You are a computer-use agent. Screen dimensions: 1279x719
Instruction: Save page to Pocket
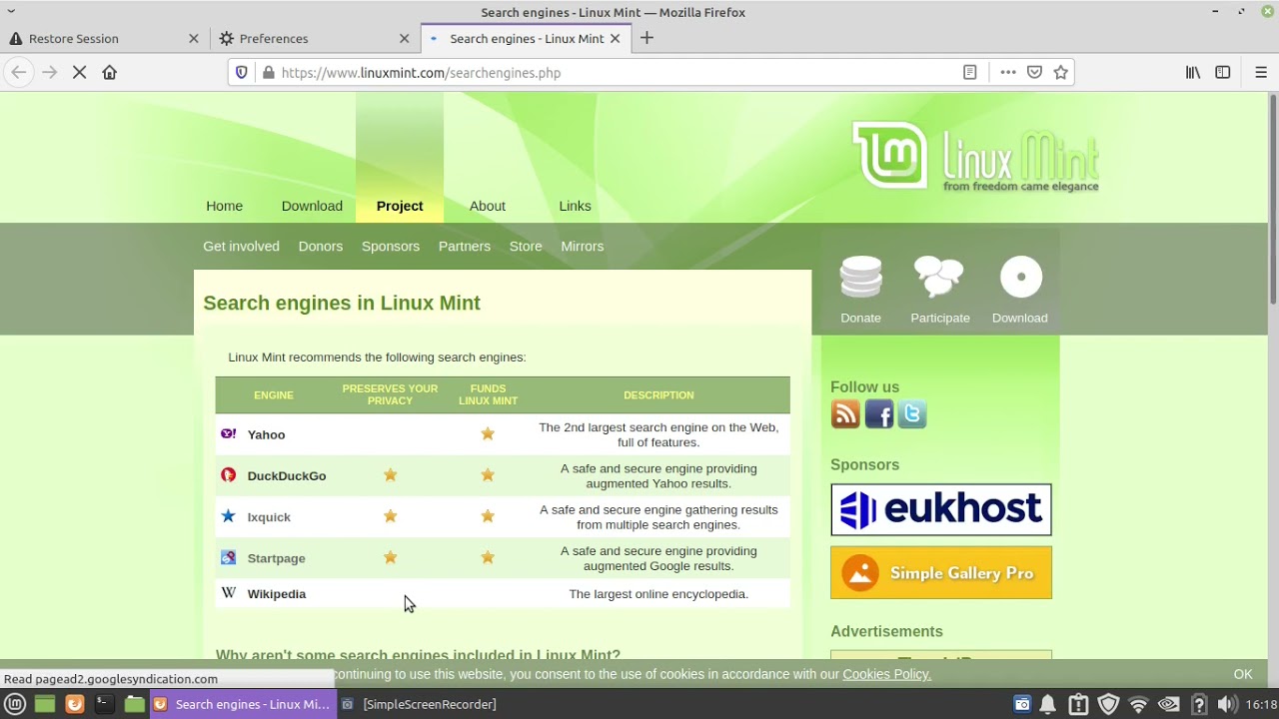coord(1034,72)
